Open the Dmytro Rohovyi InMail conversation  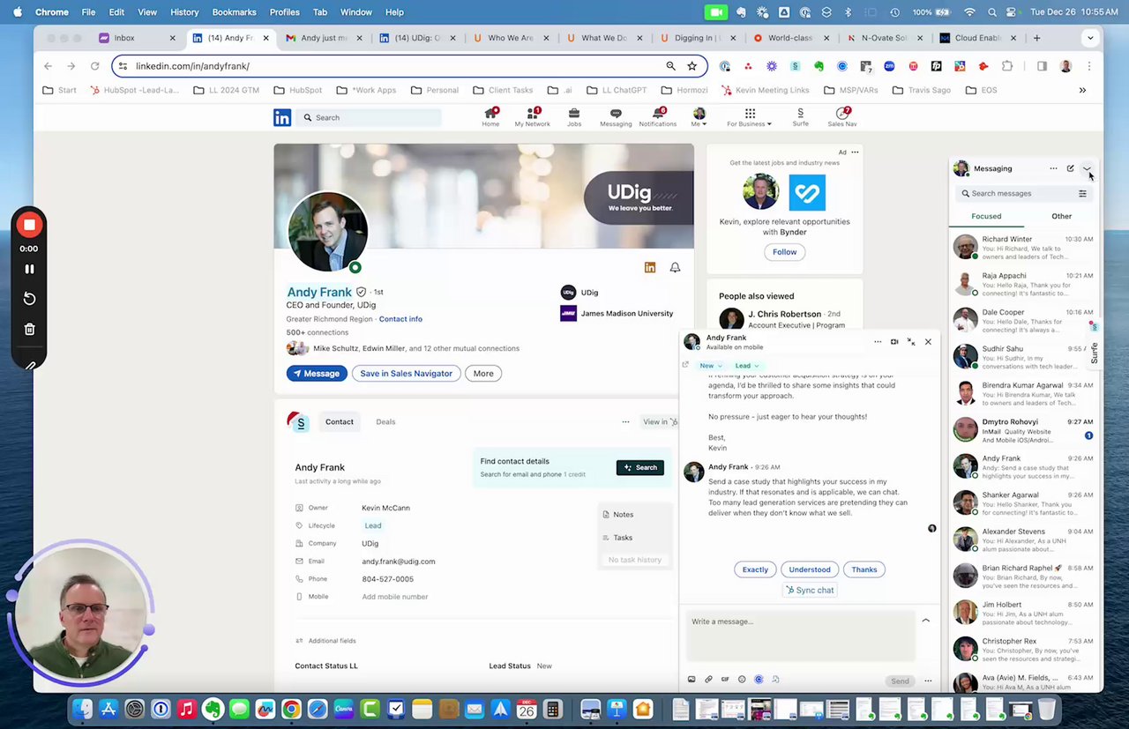click(1023, 429)
